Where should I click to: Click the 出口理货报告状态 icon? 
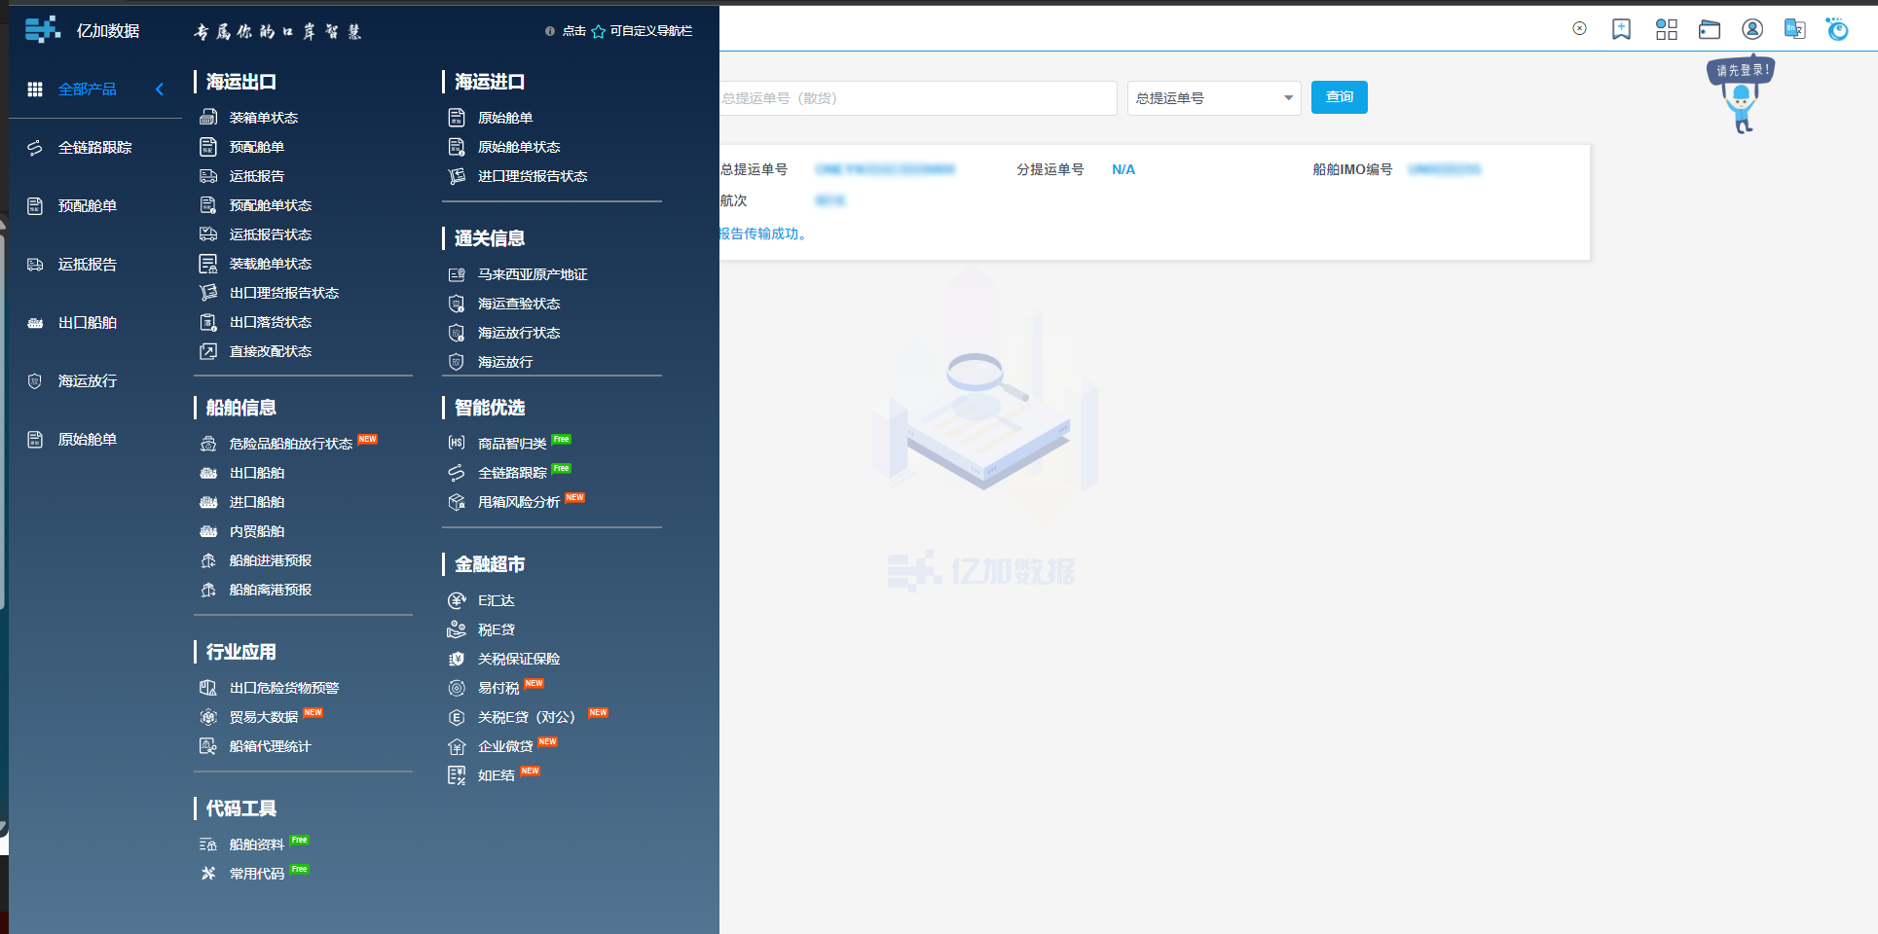(208, 293)
